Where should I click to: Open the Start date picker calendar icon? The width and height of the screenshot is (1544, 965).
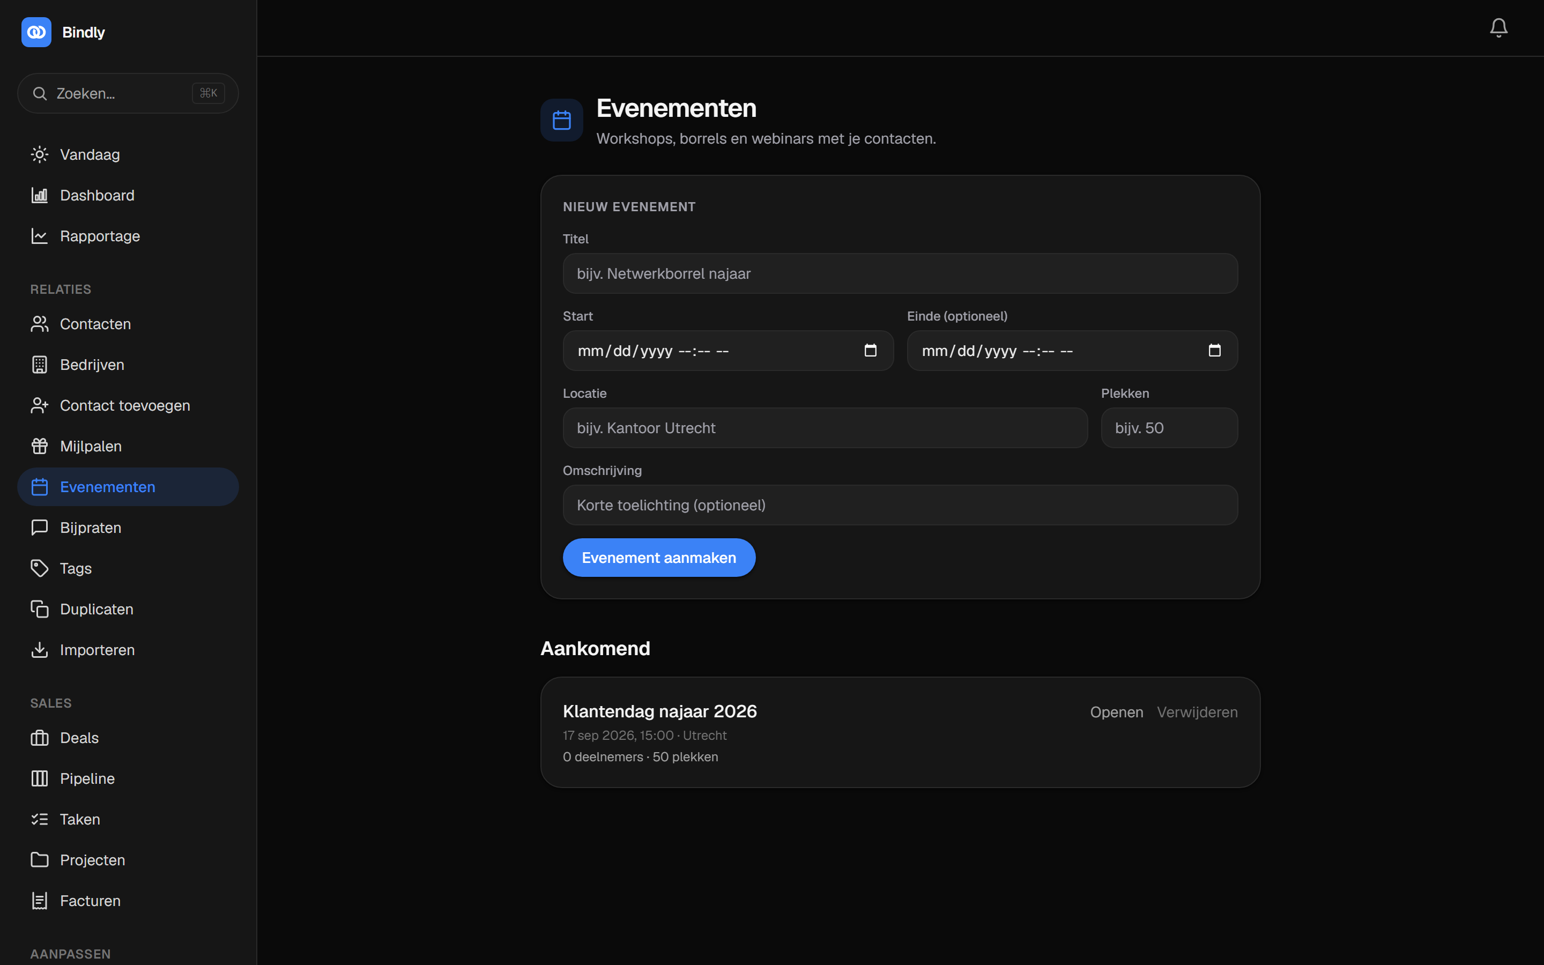pos(870,351)
